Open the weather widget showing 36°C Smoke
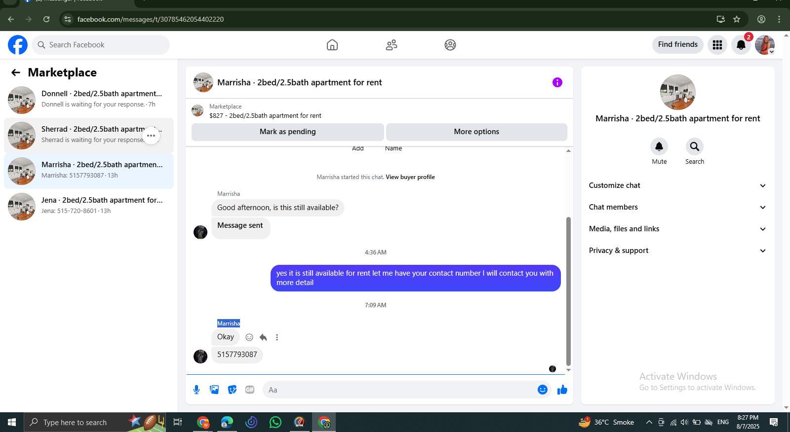790x432 pixels. tap(606, 422)
